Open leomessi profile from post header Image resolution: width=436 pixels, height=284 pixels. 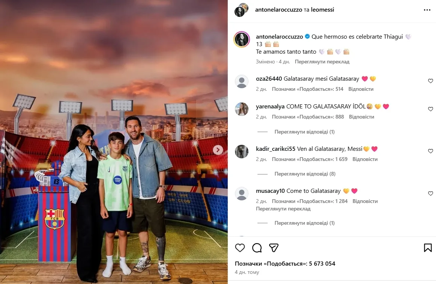[x=322, y=10]
